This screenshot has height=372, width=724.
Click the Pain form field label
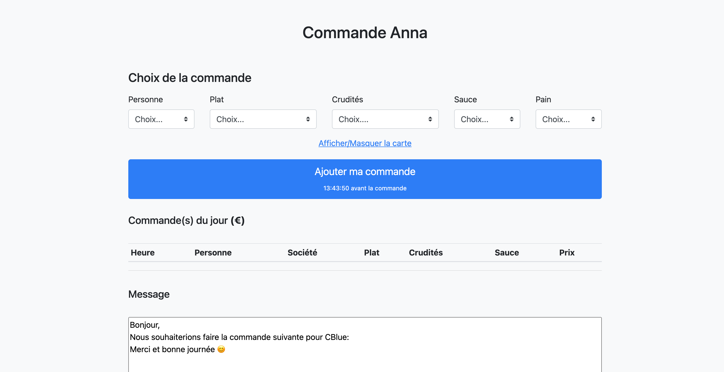(x=543, y=99)
